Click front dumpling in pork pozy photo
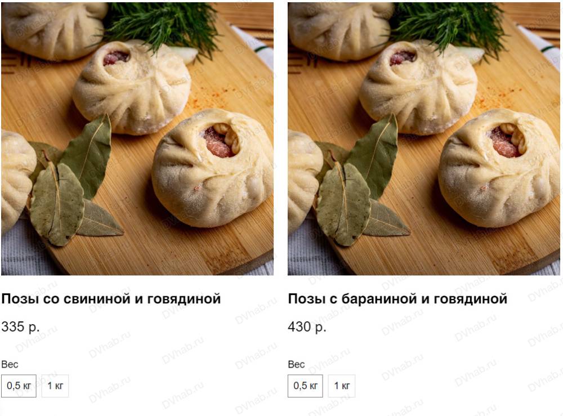This screenshot has height=416, width=563. coord(212,168)
